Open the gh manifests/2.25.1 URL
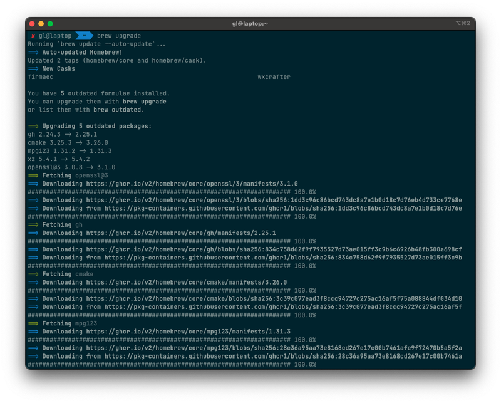Screen dimensions: 501x403 click(181, 233)
